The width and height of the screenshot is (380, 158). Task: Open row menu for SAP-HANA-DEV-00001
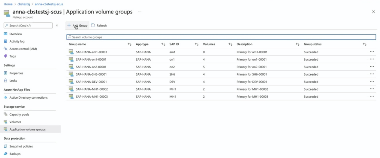(x=372, y=81)
